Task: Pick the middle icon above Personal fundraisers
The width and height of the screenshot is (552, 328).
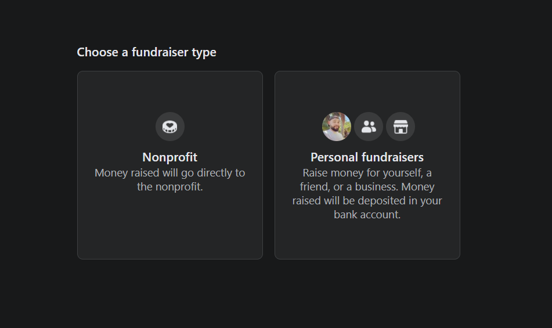Action: coord(369,127)
